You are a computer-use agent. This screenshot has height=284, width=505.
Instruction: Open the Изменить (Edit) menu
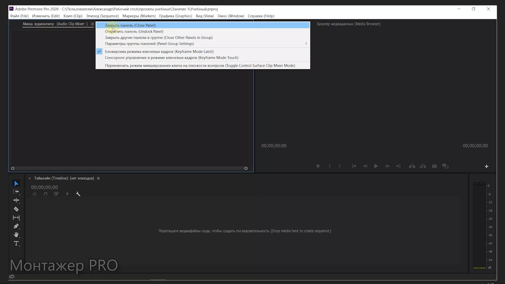point(46,16)
